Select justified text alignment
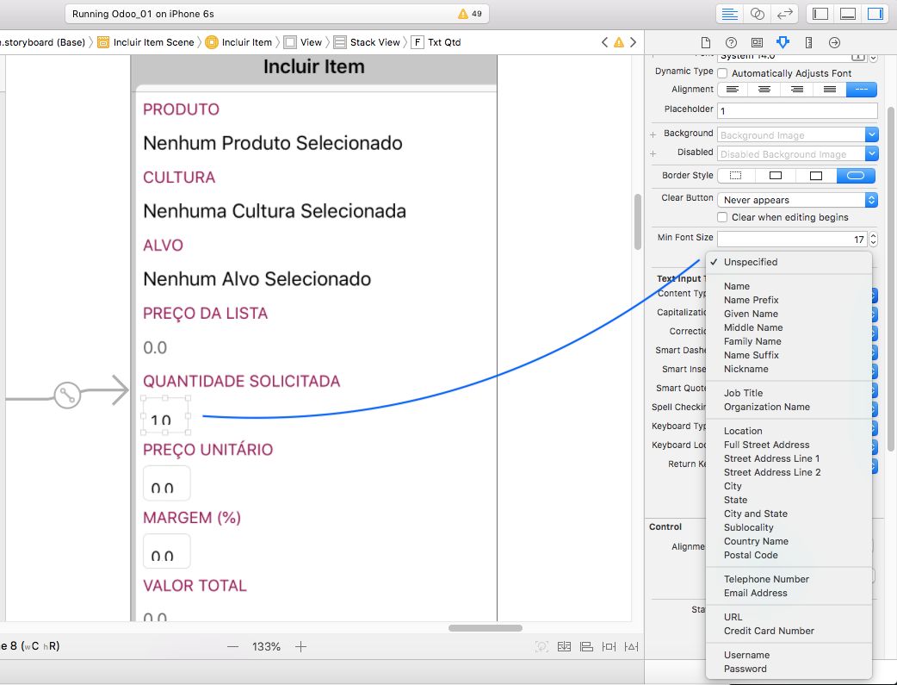 coord(830,90)
